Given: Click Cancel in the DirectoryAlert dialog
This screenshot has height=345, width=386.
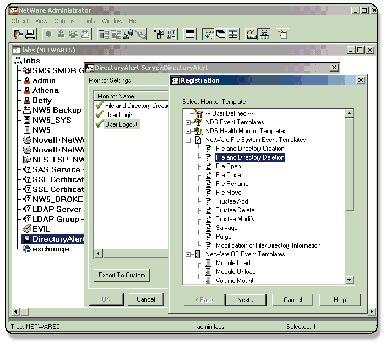Looking at the screenshot, I should (x=146, y=299).
